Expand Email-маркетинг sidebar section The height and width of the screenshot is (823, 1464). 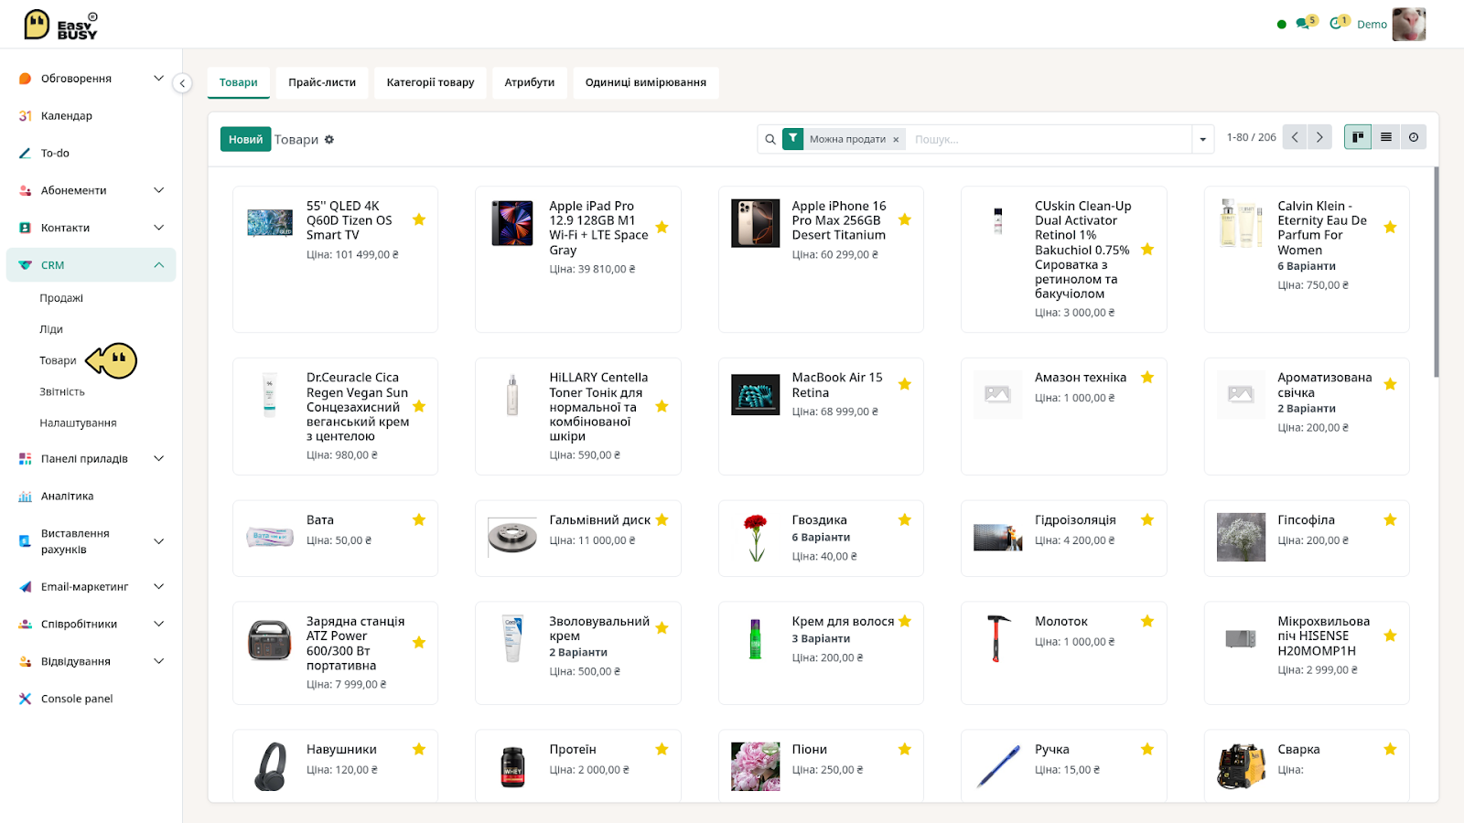click(158, 587)
